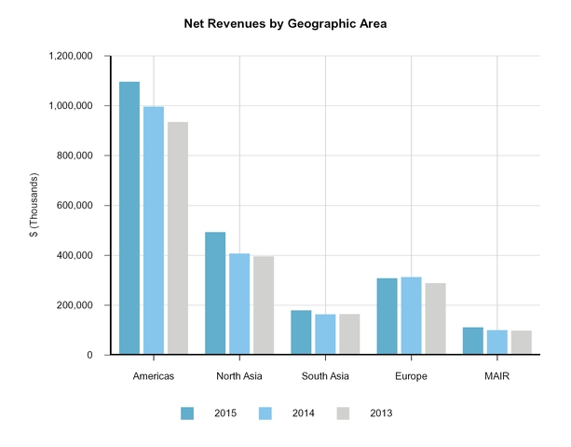
Task: Select the 2013 MAIR bar
Action: click(x=521, y=343)
